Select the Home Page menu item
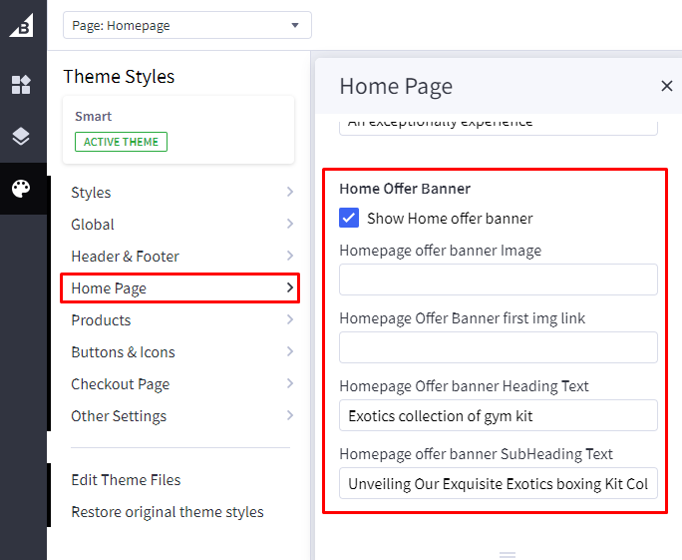The height and width of the screenshot is (560, 682). (180, 288)
